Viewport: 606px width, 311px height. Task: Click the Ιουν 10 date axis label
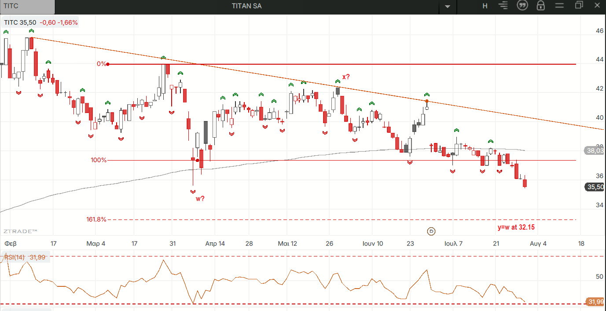point(373,243)
